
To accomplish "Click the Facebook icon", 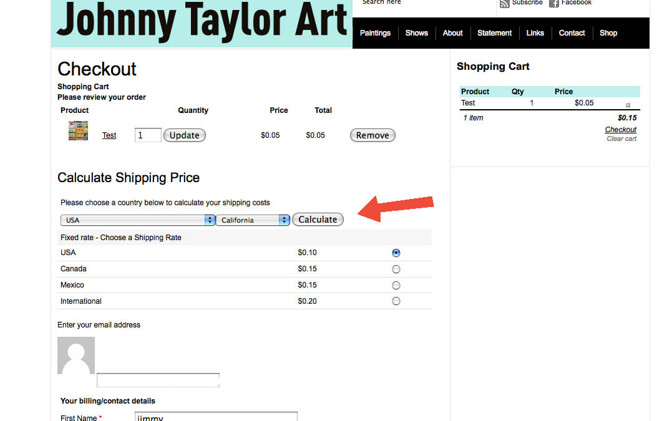I will pyautogui.click(x=553, y=3).
